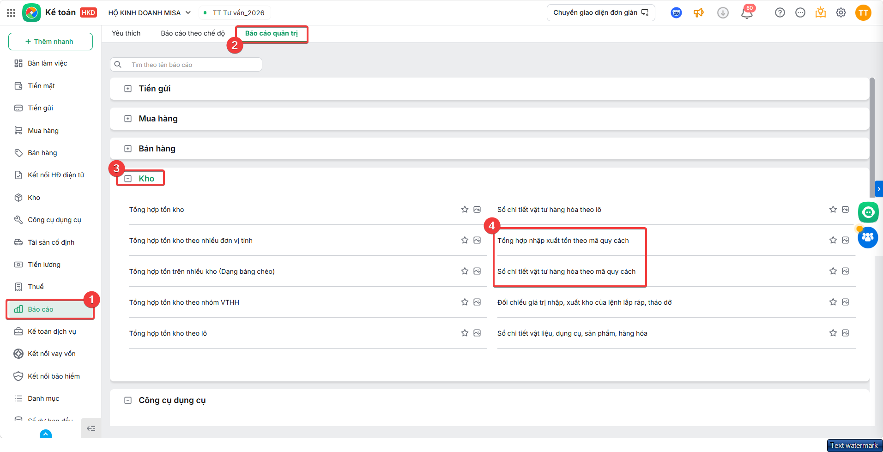Open the chatbot assistant icon in the header
This screenshot has height=452, width=883.
point(676,13)
